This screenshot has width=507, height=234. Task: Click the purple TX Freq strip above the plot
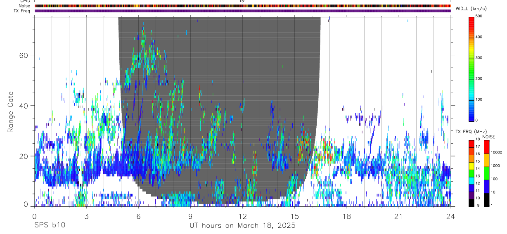(x=243, y=11)
